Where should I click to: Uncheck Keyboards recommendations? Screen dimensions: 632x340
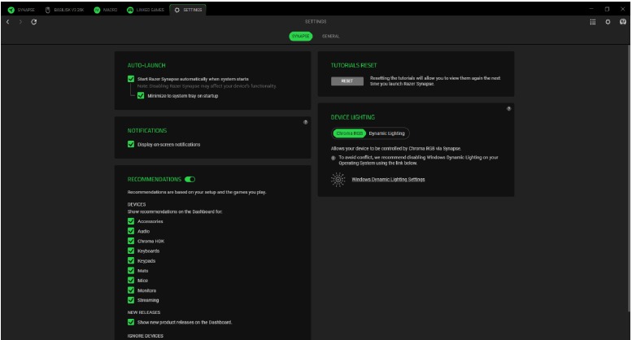pos(131,251)
